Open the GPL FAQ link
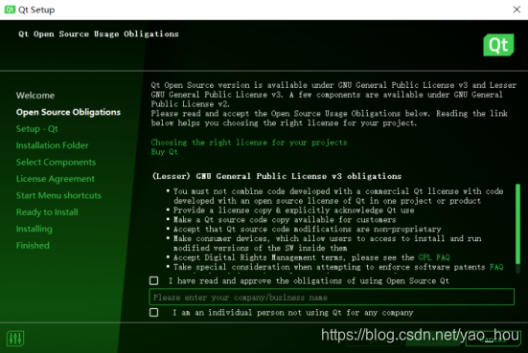The image size is (528, 353). [434, 257]
